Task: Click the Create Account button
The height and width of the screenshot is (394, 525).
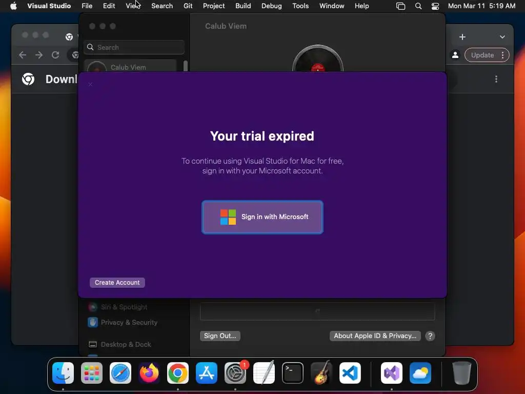Action: tap(117, 283)
